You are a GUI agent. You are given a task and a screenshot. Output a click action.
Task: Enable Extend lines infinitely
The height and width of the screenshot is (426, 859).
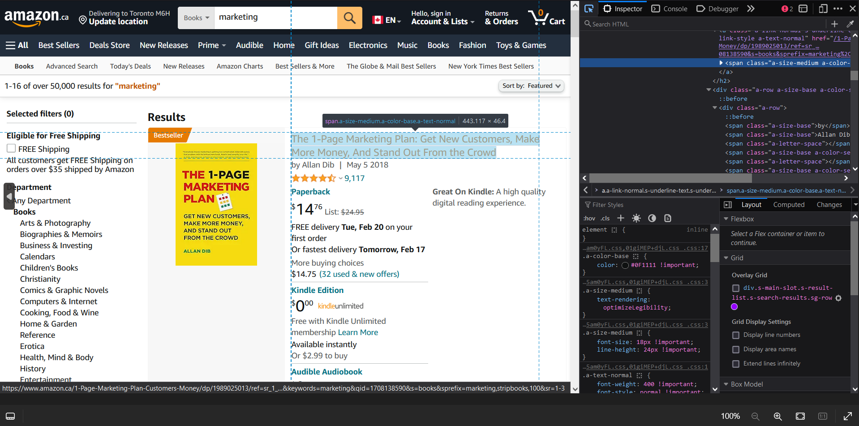coord(735,364)
